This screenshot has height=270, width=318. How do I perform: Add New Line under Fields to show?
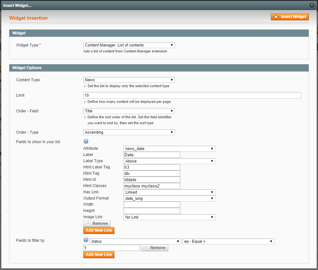(99, 230)
